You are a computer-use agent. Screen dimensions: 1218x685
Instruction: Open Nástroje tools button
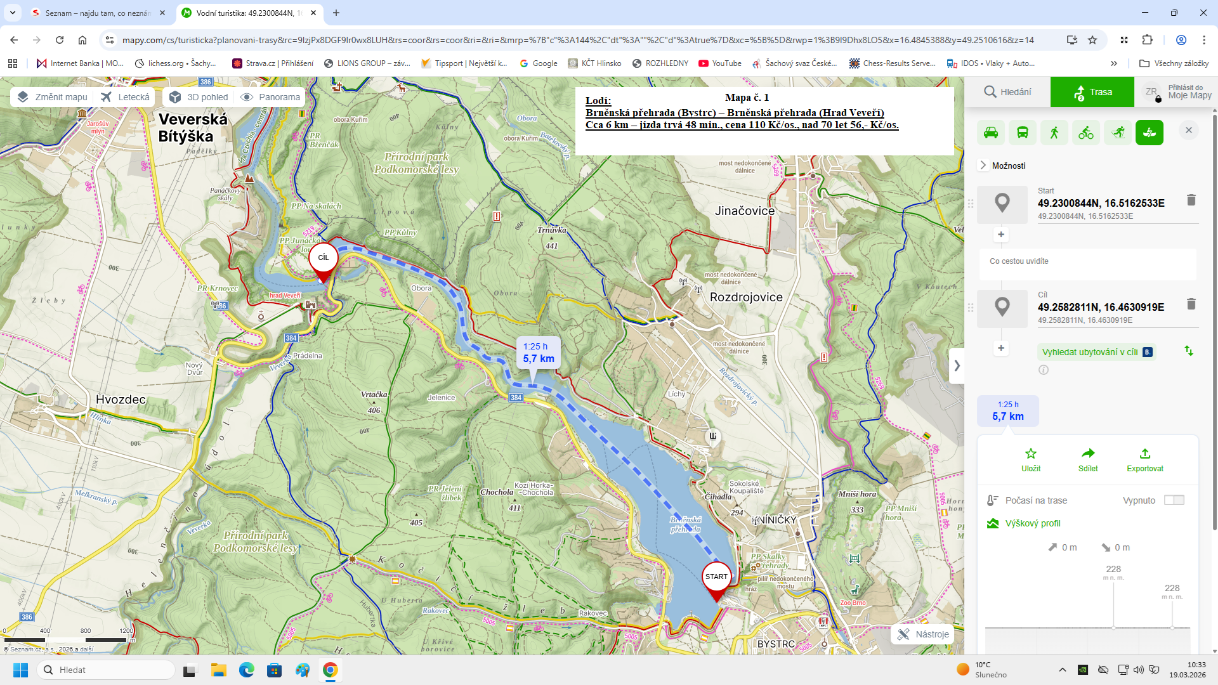pyautogui.click(x=923, y=634)
